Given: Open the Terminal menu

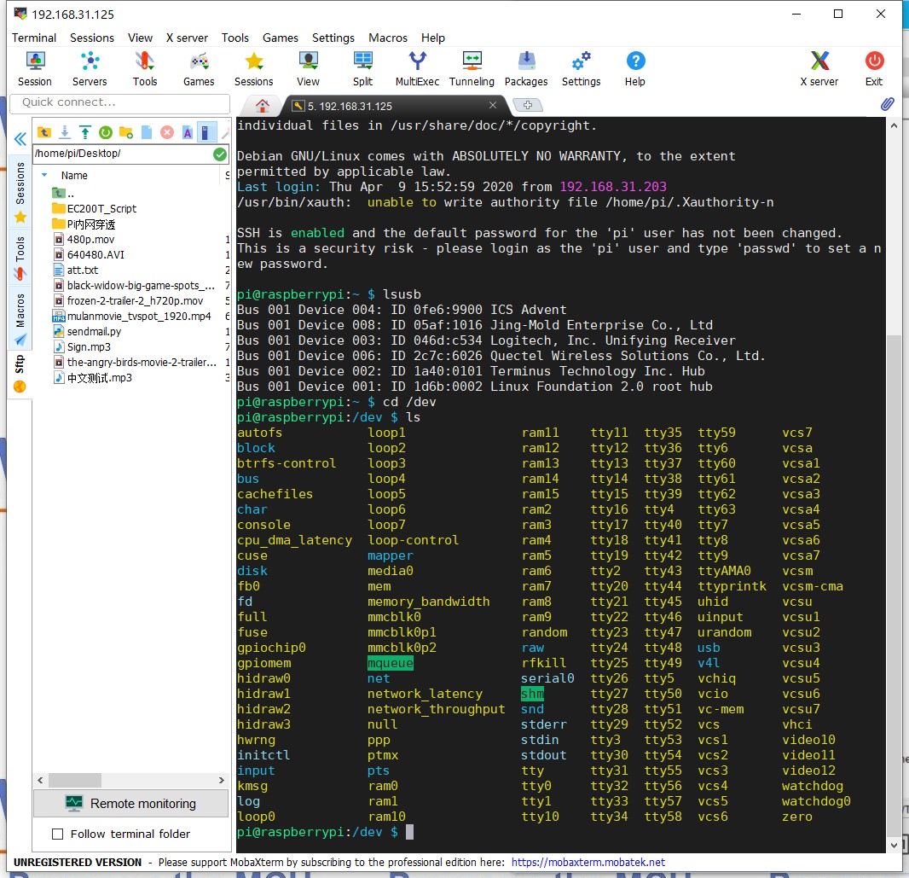Looking at the screenshot, I should 34,38.
